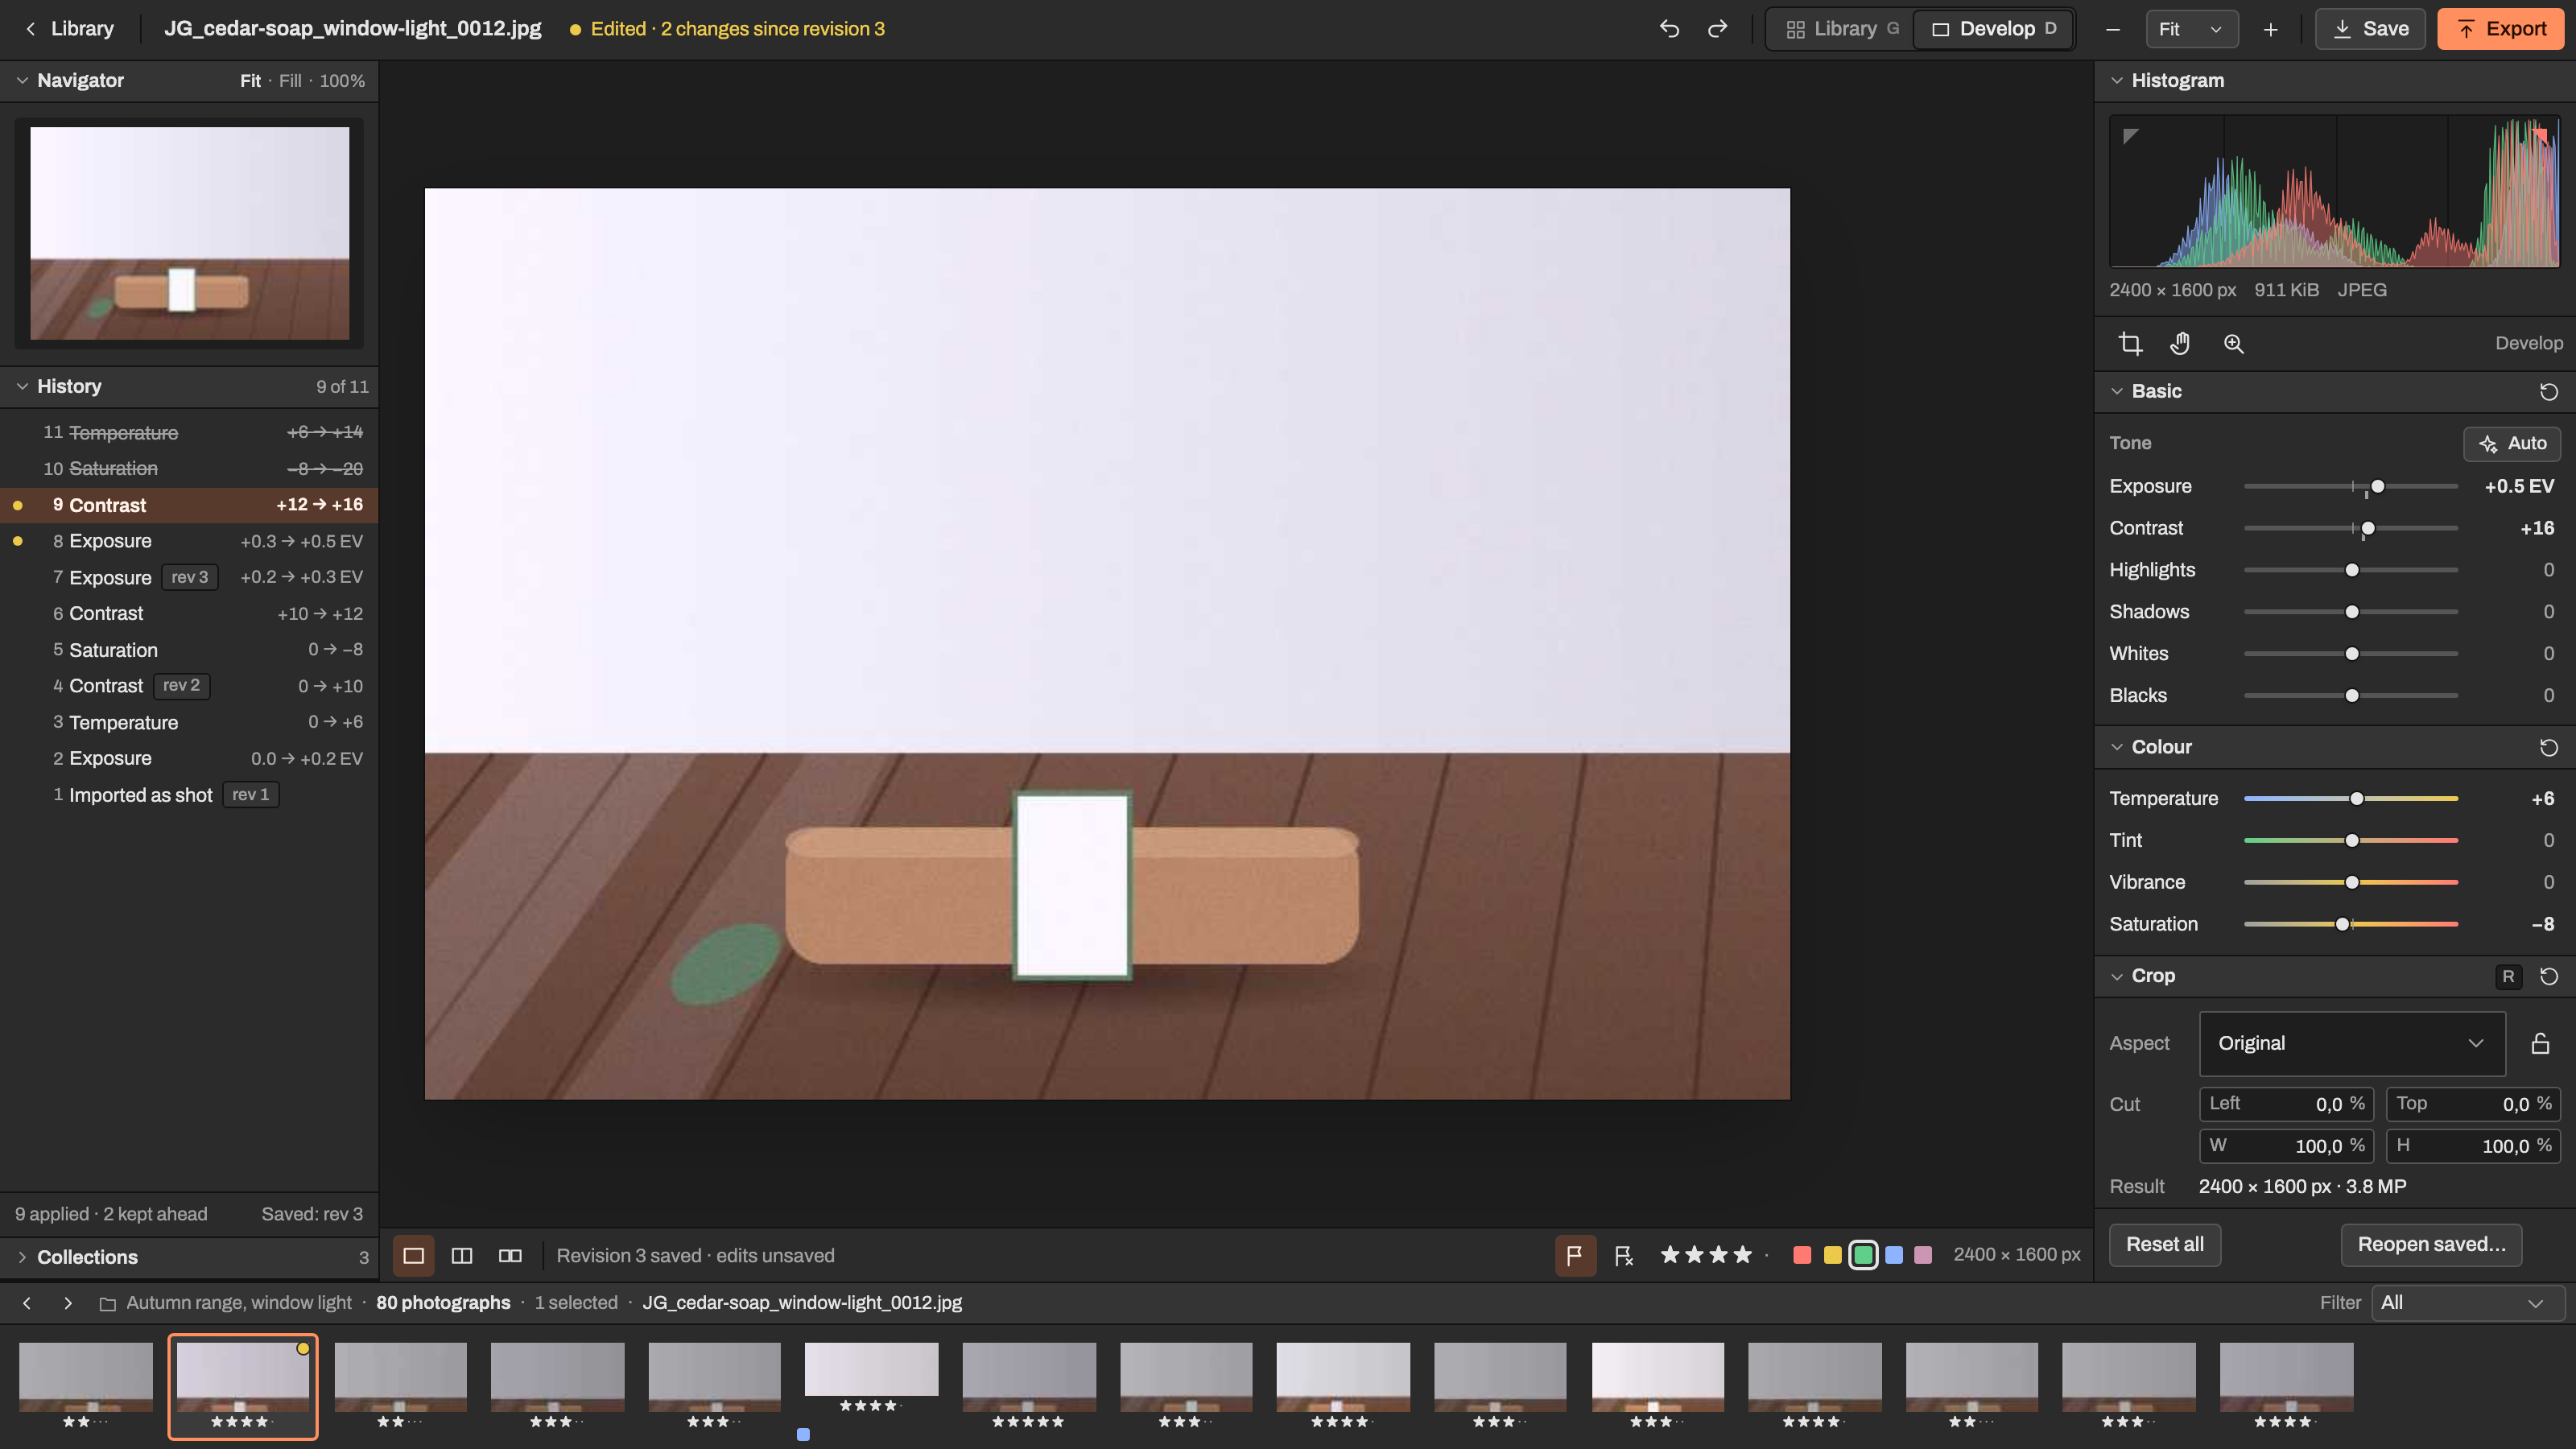
Task: Collapse the Navigator panel
Action: tap(22, 80)
